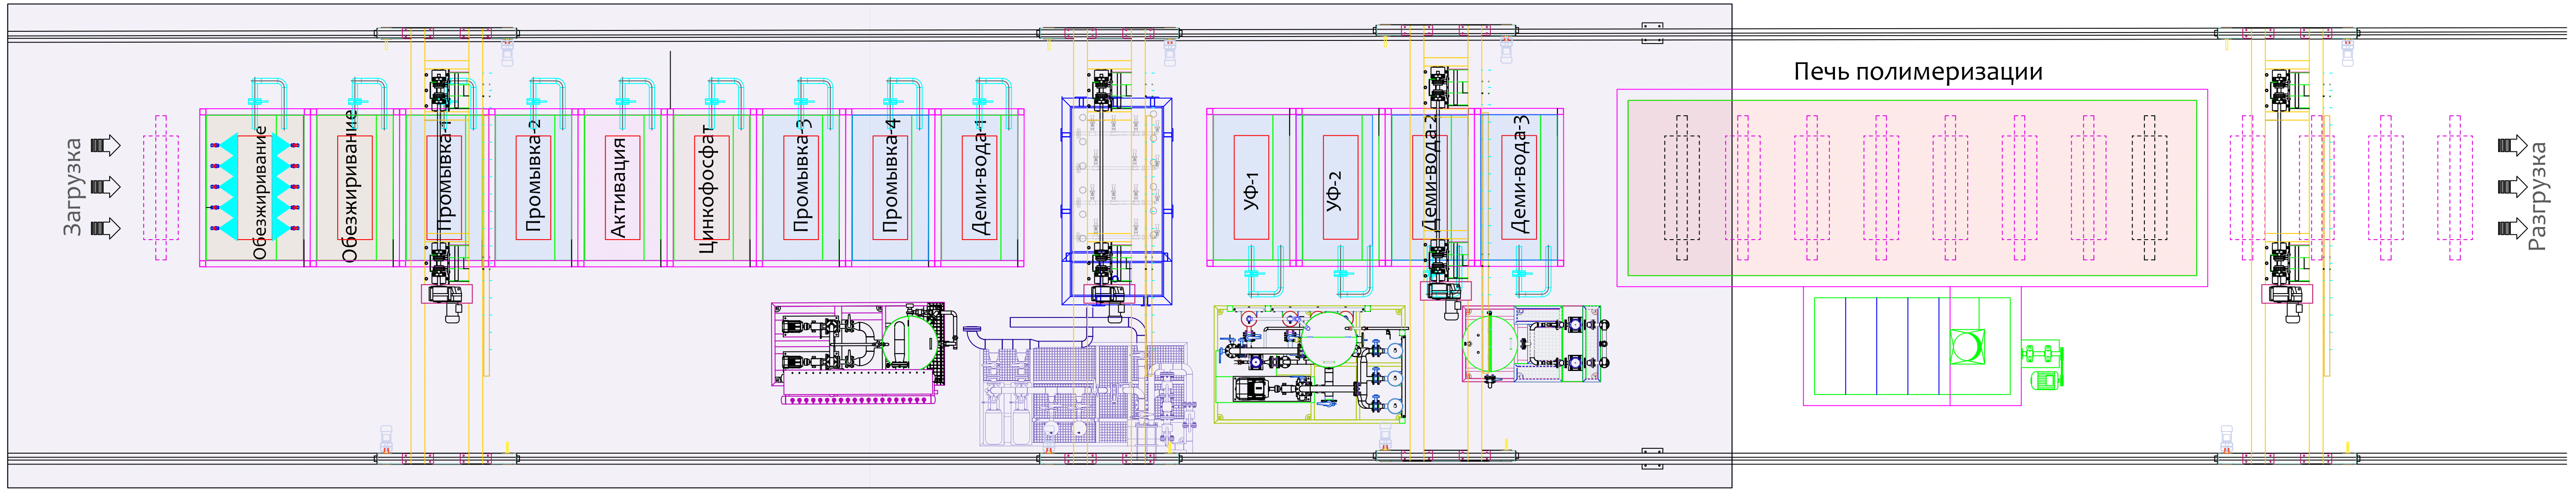The height and width of the screenshot is (501, 2576).
Task: Click the green circular blower in oven heat unit
Action: (x=1966, y=347)
